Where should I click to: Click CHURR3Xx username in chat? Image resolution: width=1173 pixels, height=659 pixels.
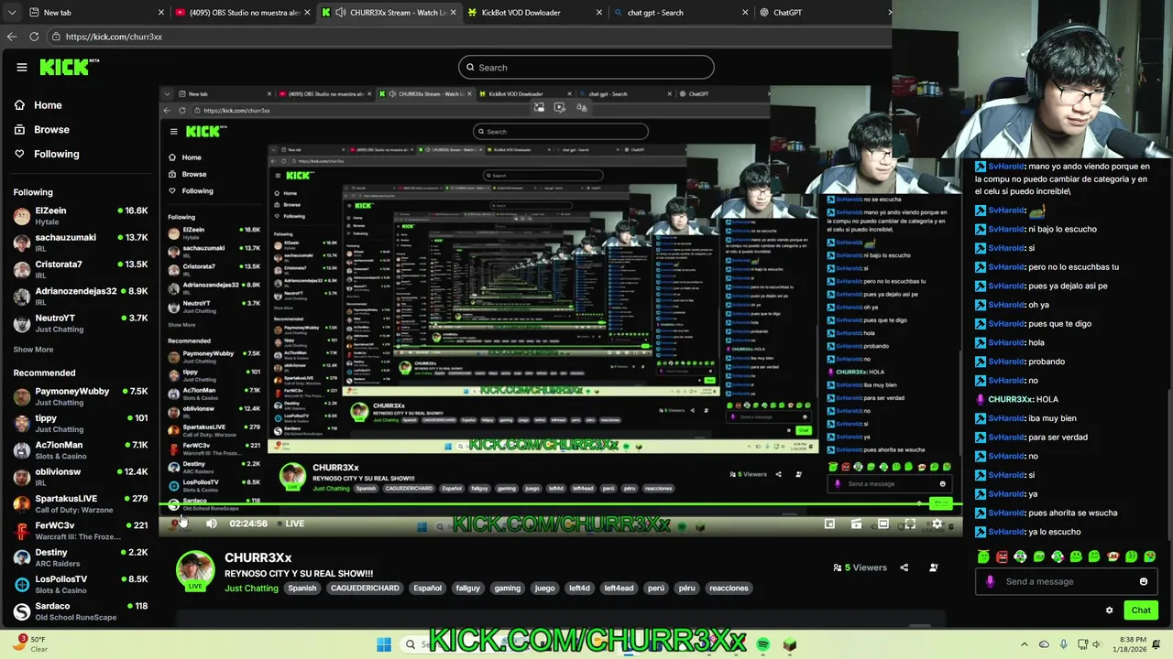pos(1010,399)
